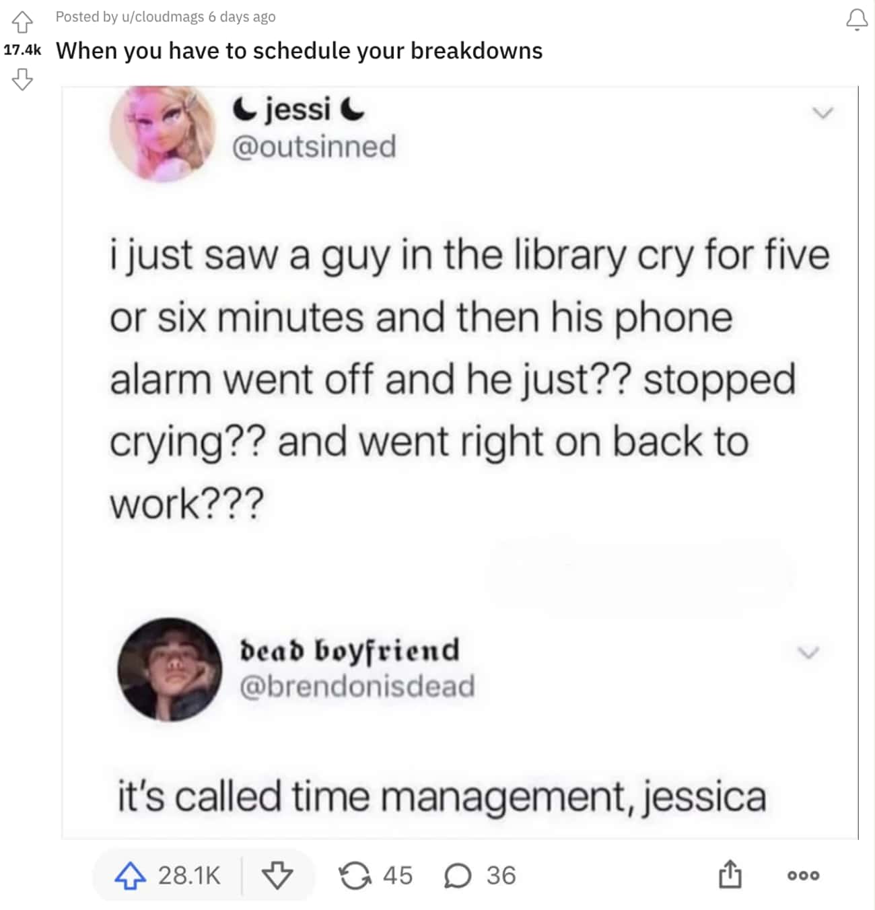The width and height of the screenshot is (875, 910).
Task: Open the post title about scheduling breakdowns
Action: pos(299,50)
